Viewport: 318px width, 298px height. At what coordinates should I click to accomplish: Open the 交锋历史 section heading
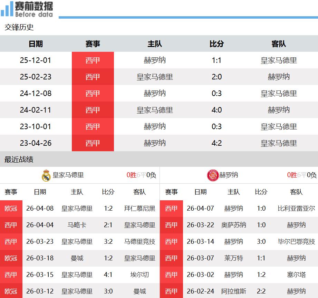(x=19, y=27)
